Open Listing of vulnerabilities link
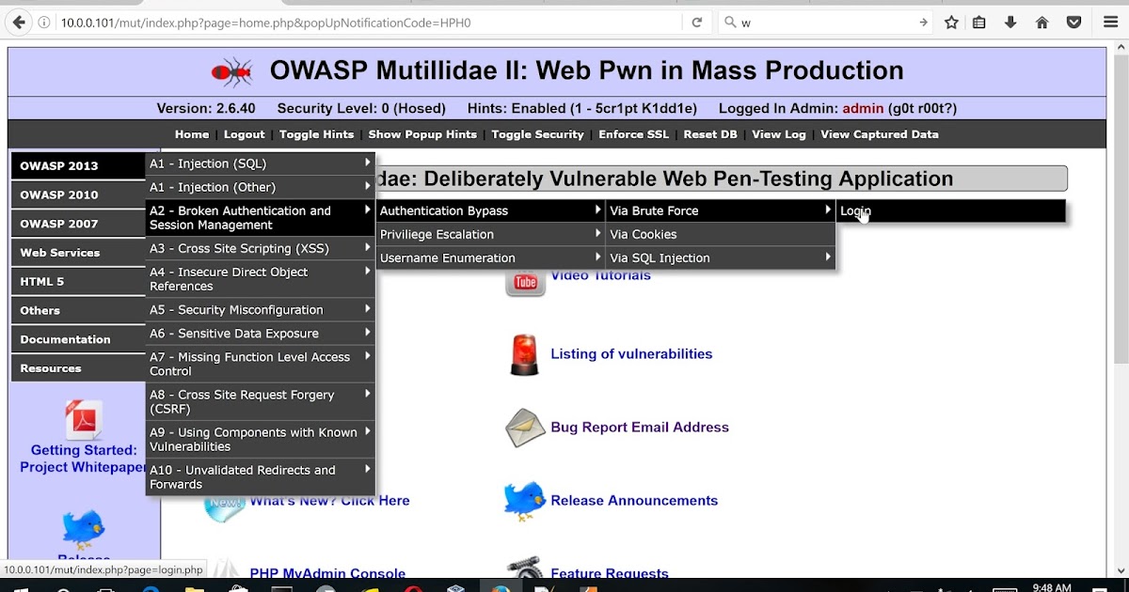The height and width of the screenshot is (592, 1129). click(x=631, y=354)
